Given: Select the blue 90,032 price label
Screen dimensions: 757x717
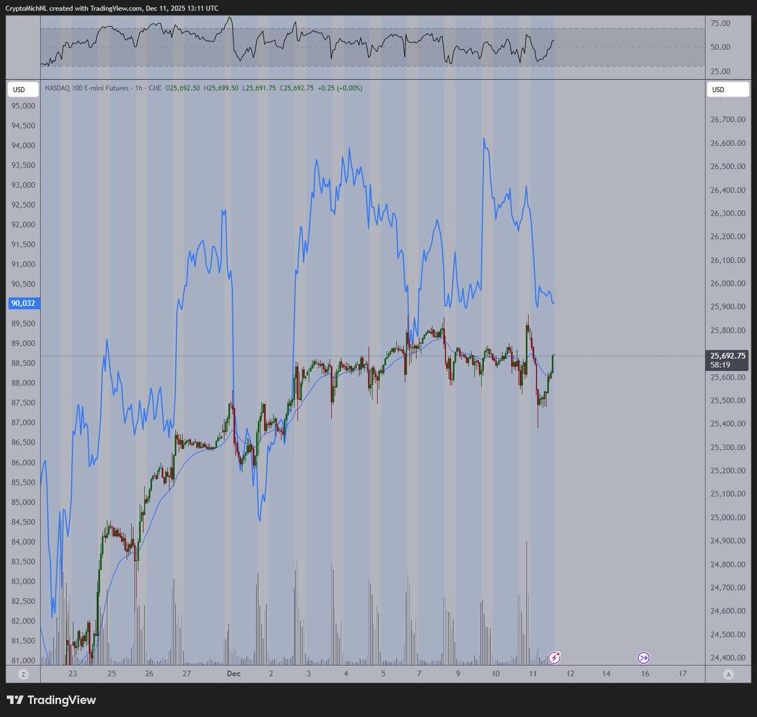Looking at the screenshot, I should [22, 304].
